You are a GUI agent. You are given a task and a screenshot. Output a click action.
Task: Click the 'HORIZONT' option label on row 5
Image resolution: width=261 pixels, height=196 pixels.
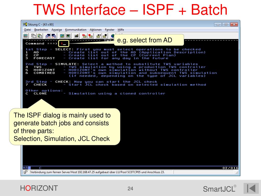44,70
